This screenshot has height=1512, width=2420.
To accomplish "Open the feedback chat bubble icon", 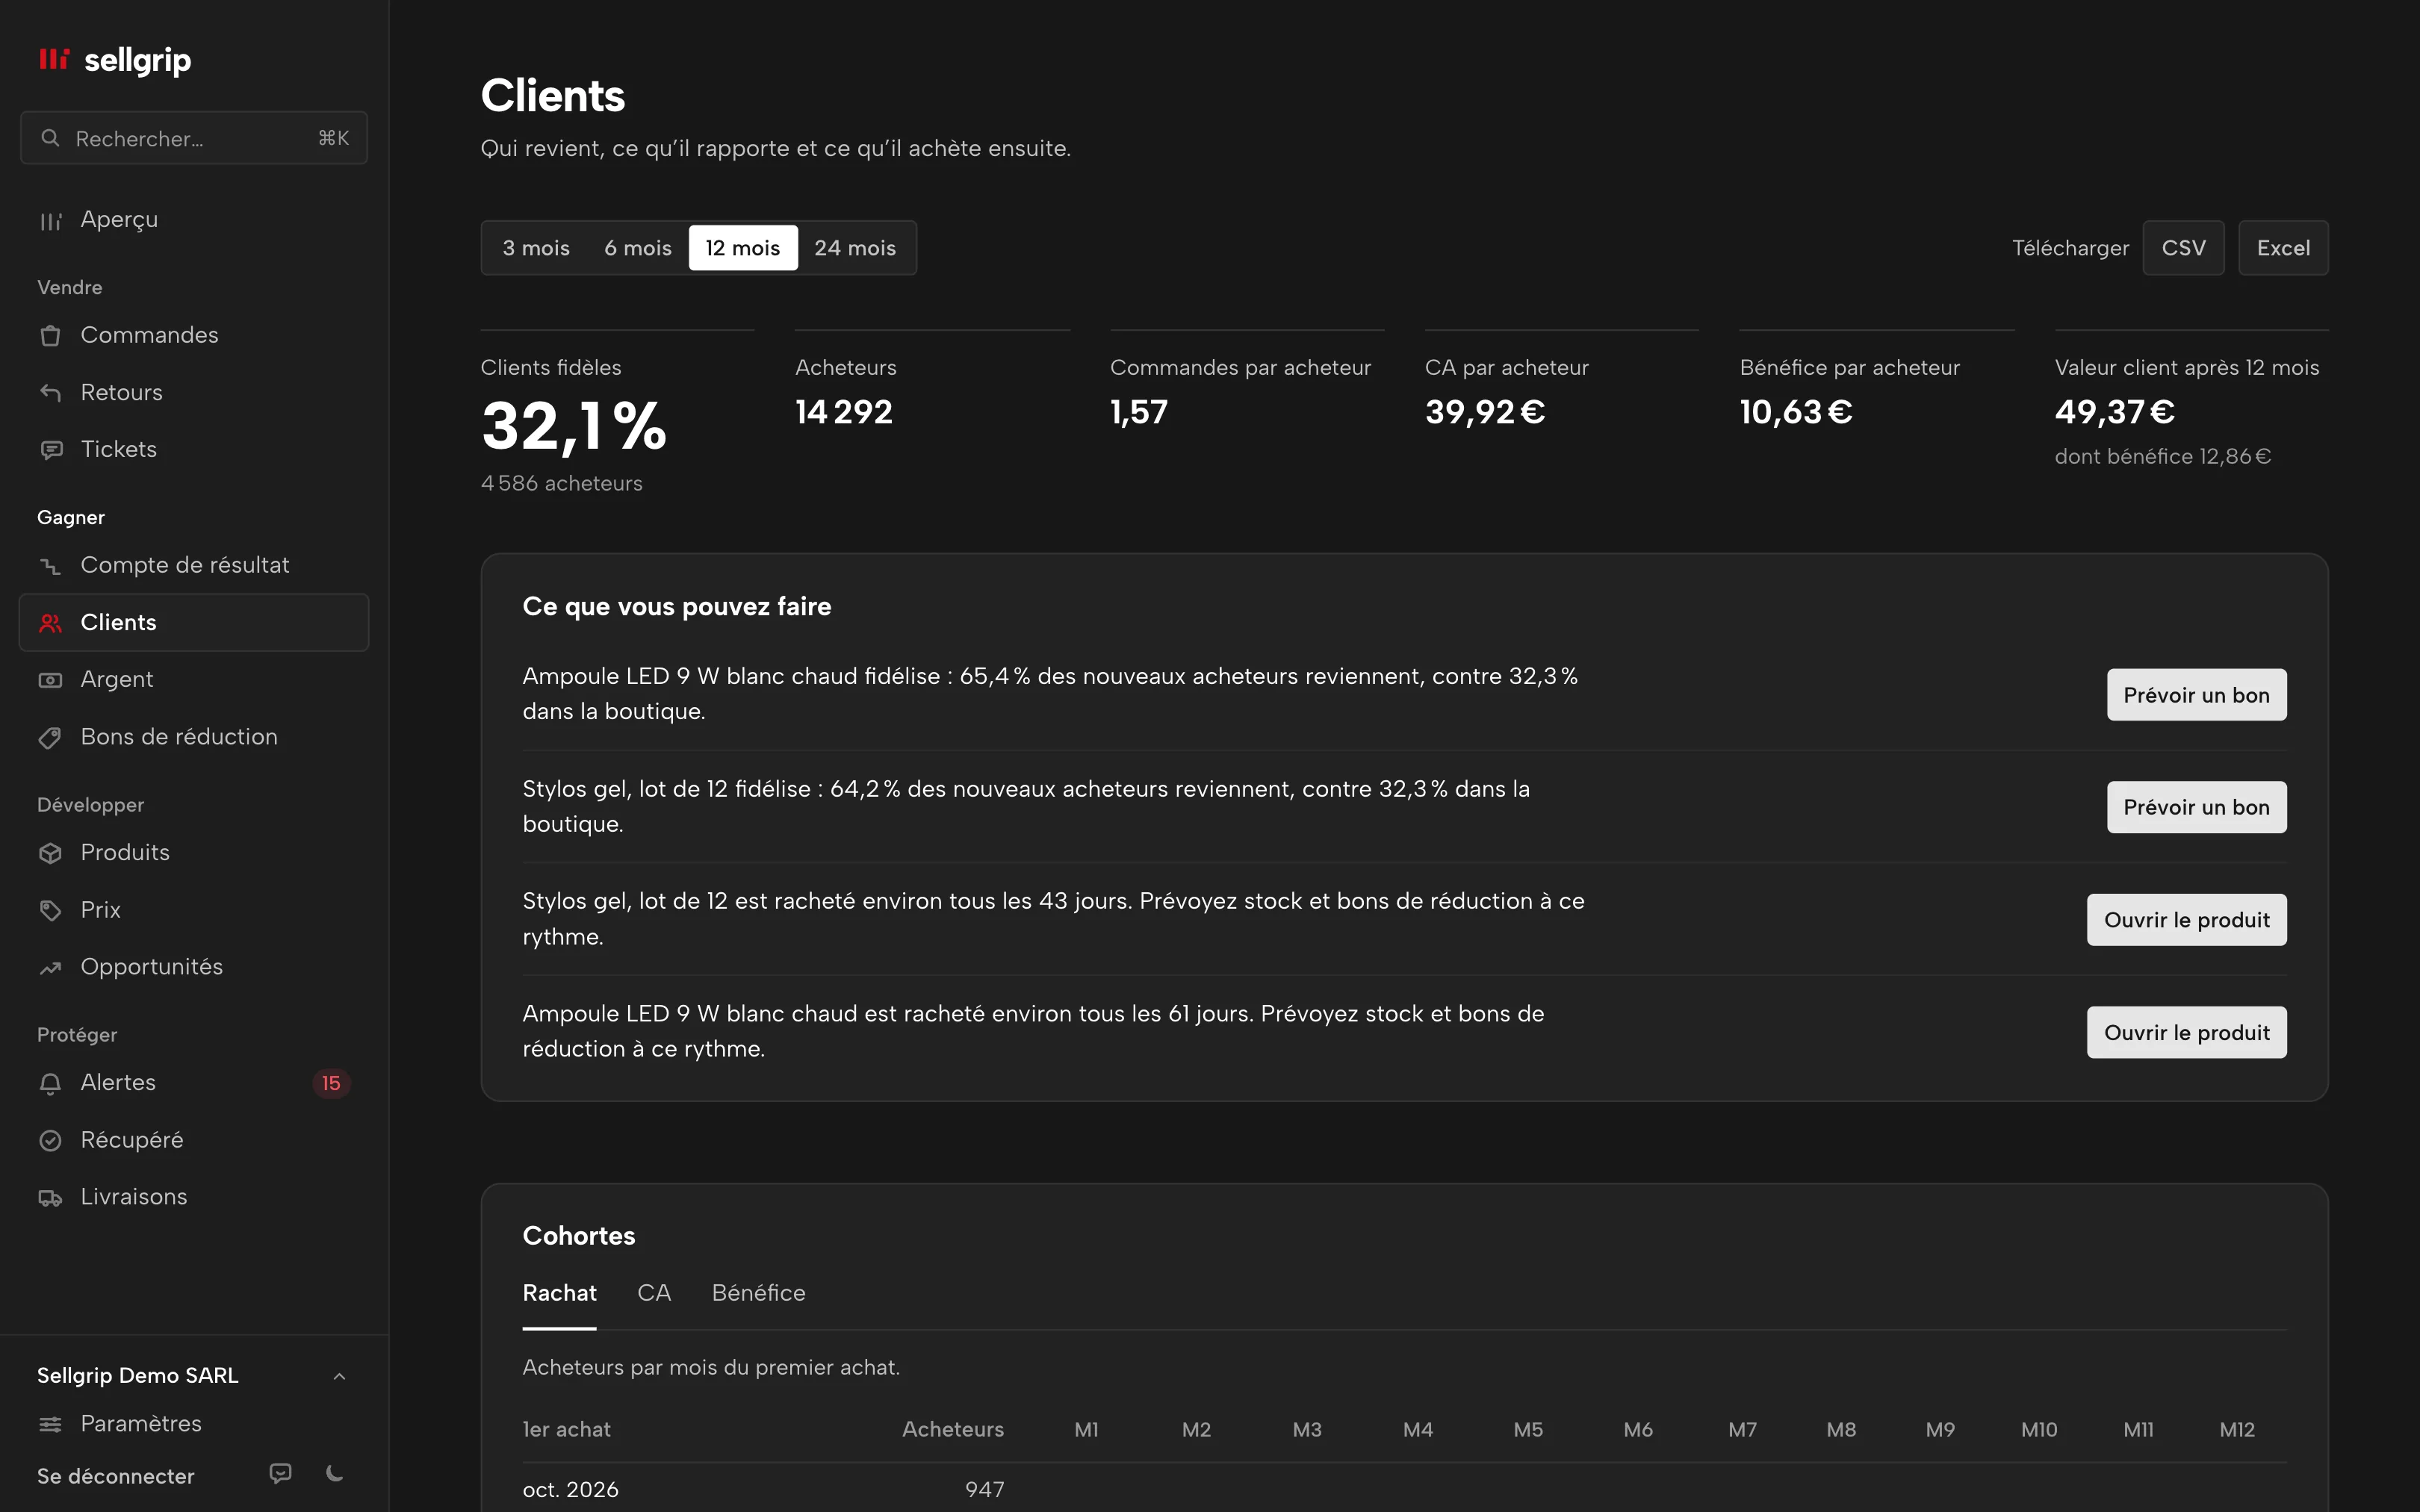I will tap(281, 1473).
